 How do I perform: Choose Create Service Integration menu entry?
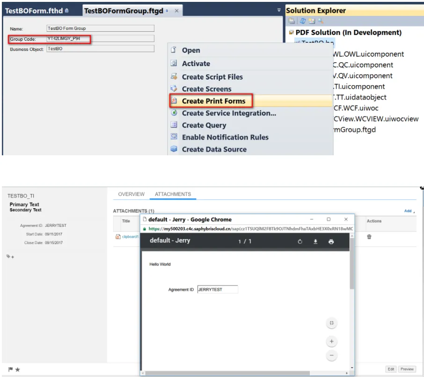tap(229, 113)
